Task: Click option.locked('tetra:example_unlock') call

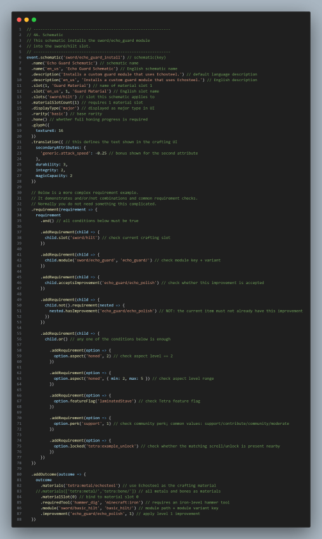Action: pyautogui.click(x=96, y=446)
